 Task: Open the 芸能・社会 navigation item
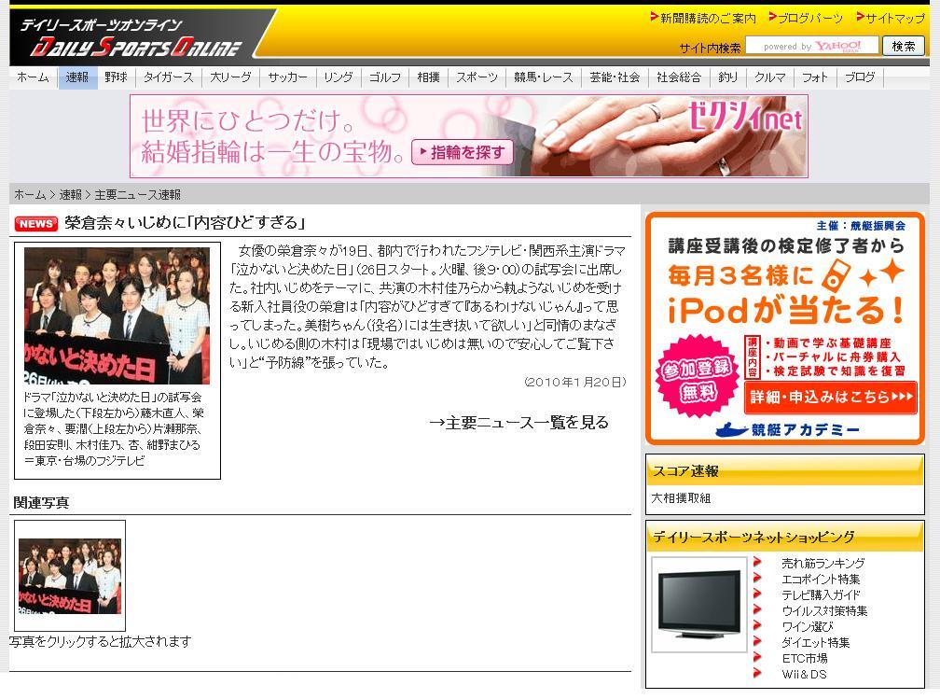(x=615, y=77)
